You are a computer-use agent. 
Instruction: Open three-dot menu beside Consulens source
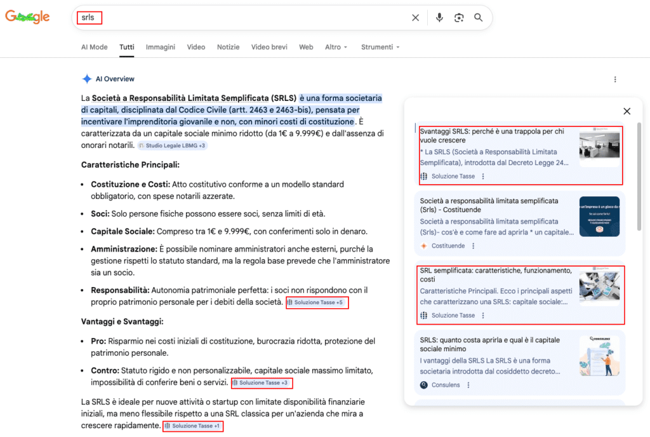(468, 385)
